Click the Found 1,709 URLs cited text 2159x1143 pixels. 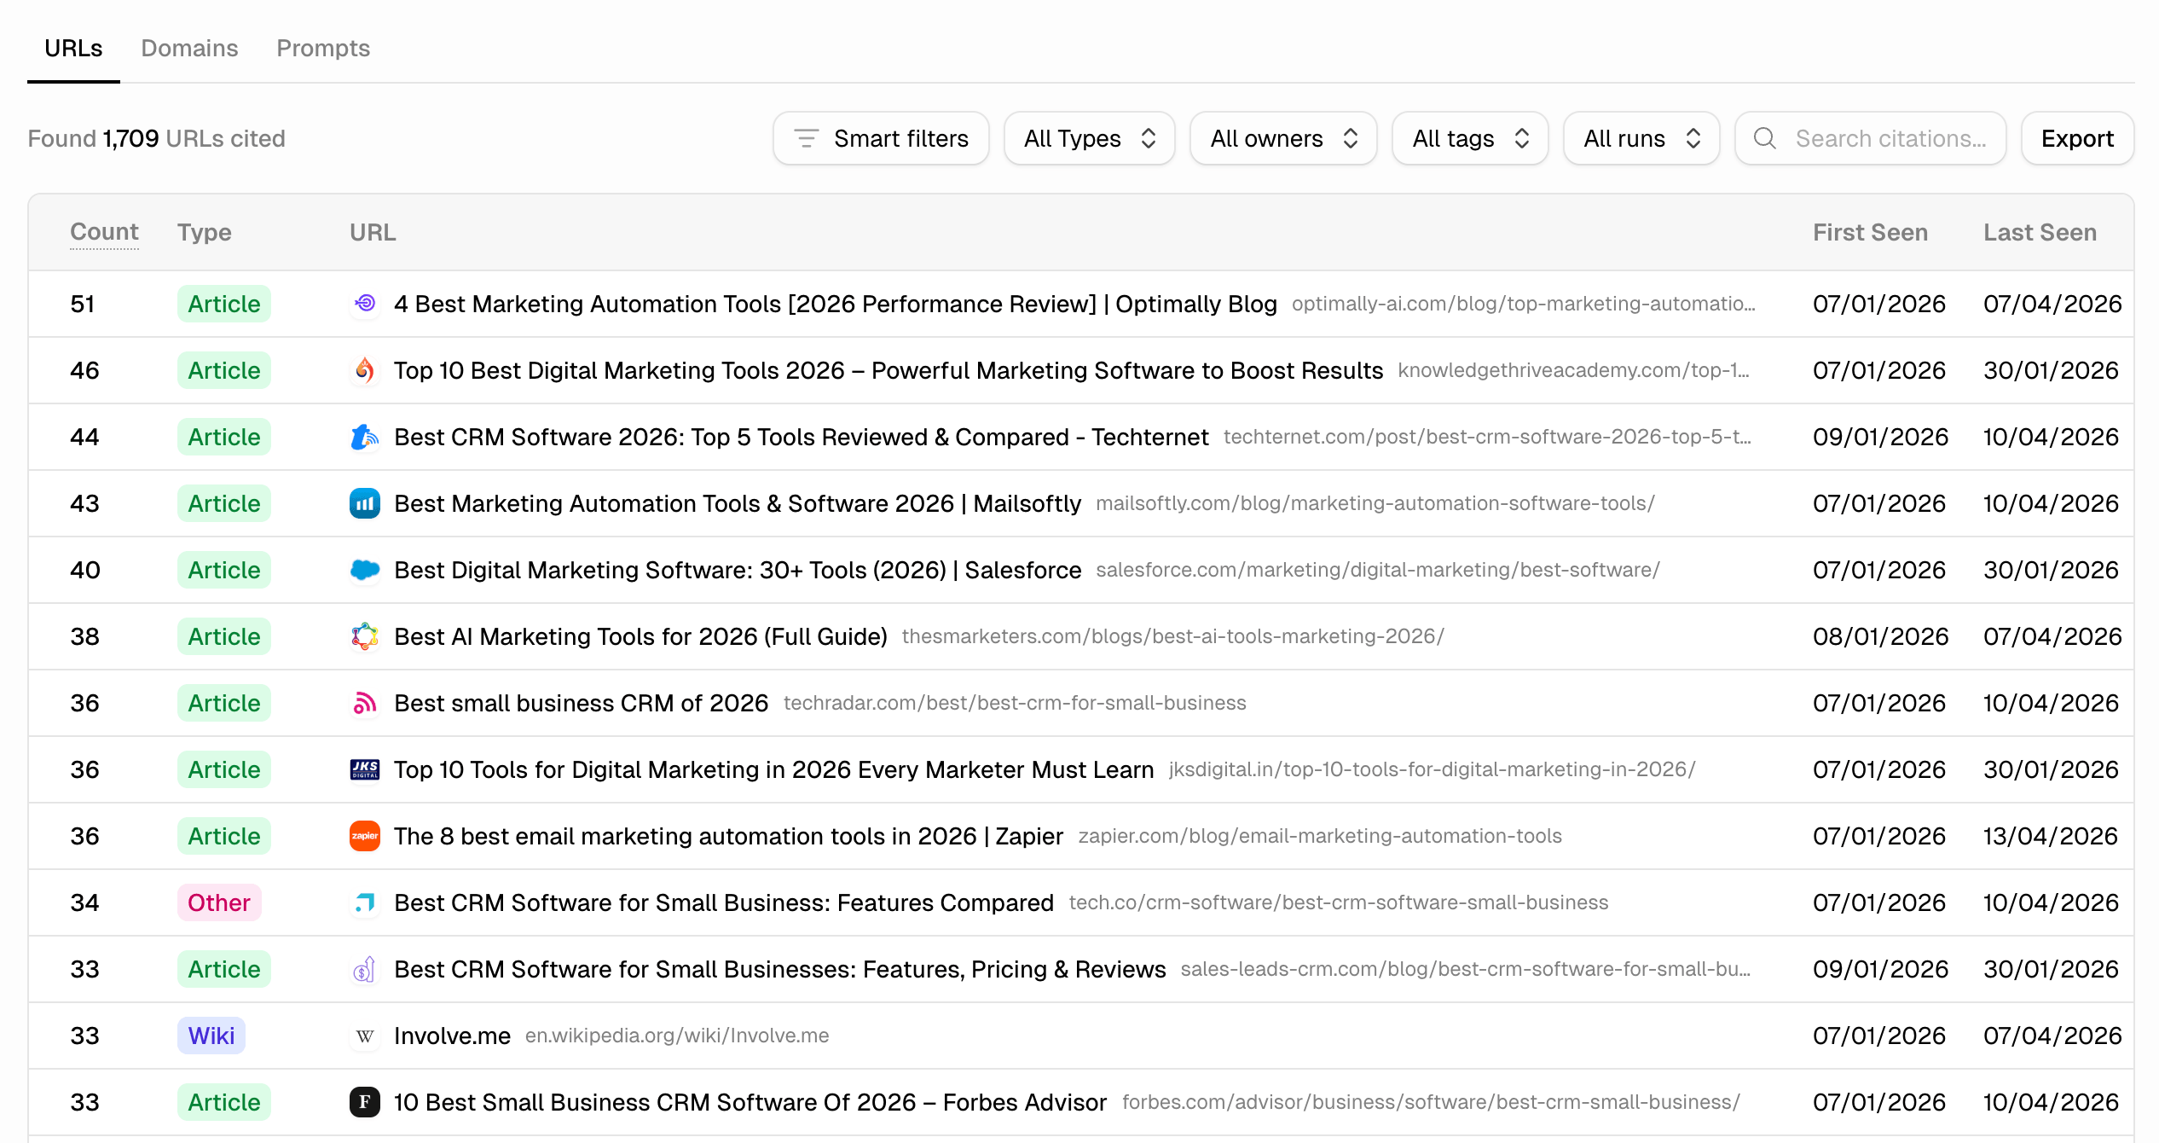[156, 138]
